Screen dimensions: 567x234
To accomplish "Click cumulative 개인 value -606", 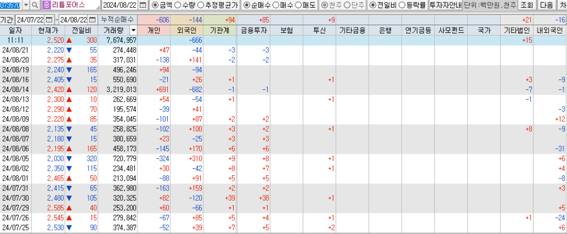I will click(x=154, y=19).
